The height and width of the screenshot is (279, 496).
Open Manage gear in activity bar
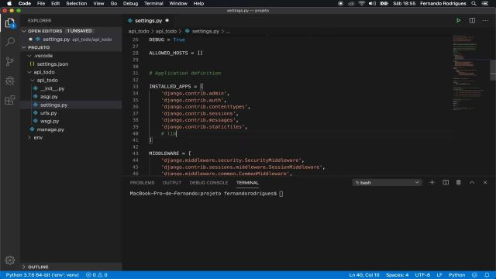pyautogui.click(x=10, y=260)
